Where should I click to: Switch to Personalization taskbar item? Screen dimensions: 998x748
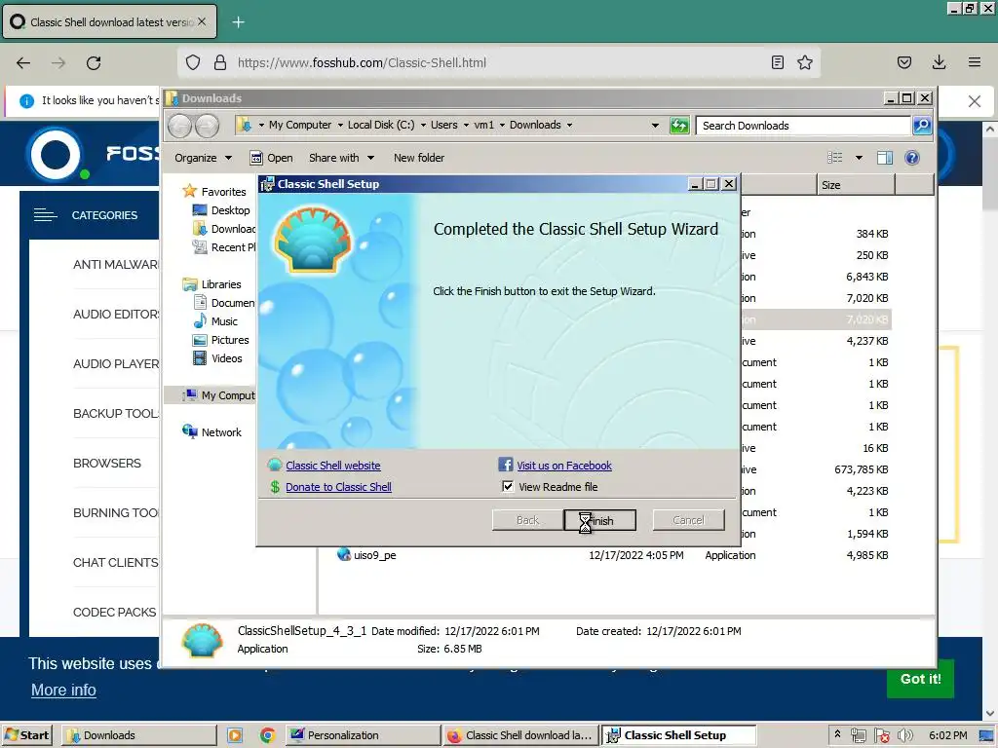point(362,735)
